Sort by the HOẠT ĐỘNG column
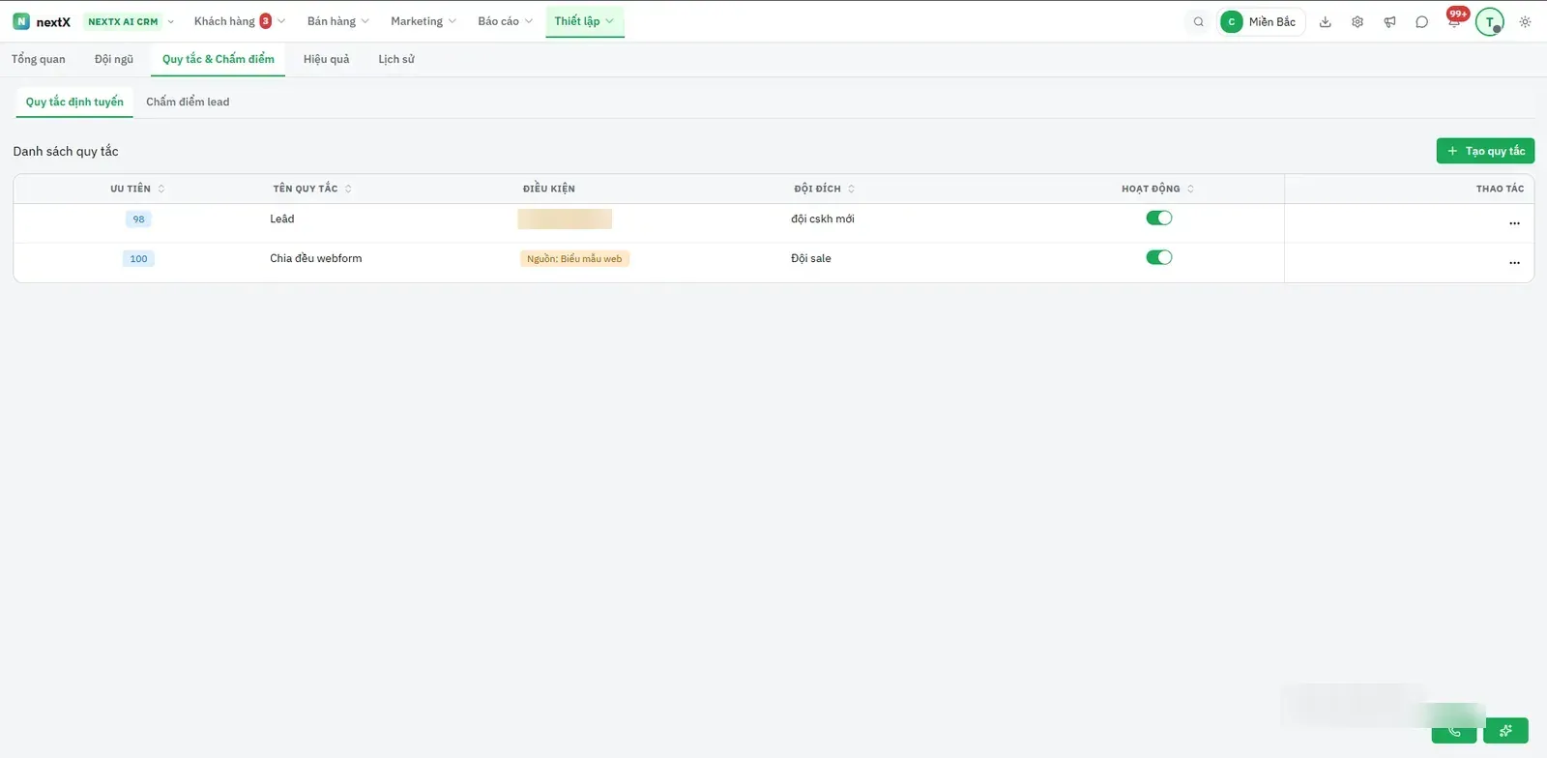Image resolution: width=1547 pixels, height=758 pixels. click(1158, 189)
